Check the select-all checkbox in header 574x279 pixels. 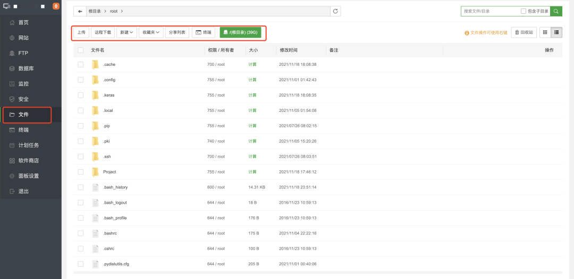coord(81,50)
